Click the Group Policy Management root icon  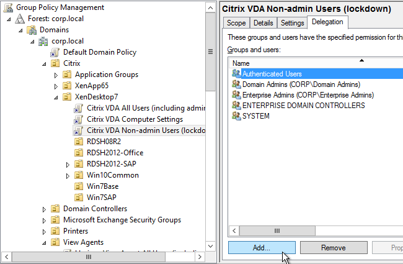coord(8,7)
